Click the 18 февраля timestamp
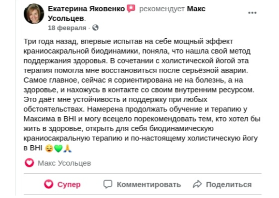The width and height of the screenshot is (279, 198). 67,28
